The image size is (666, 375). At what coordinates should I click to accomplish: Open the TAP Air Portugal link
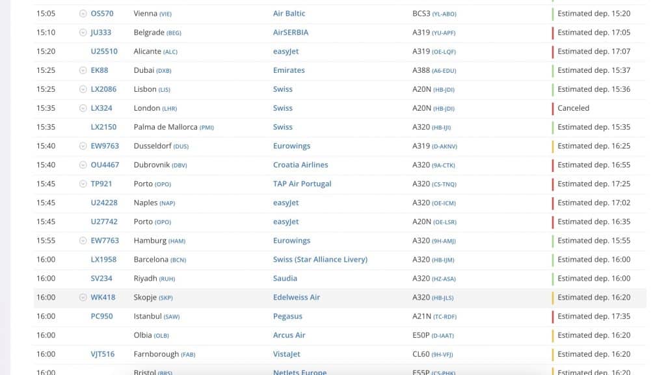[x=302, y=184]
